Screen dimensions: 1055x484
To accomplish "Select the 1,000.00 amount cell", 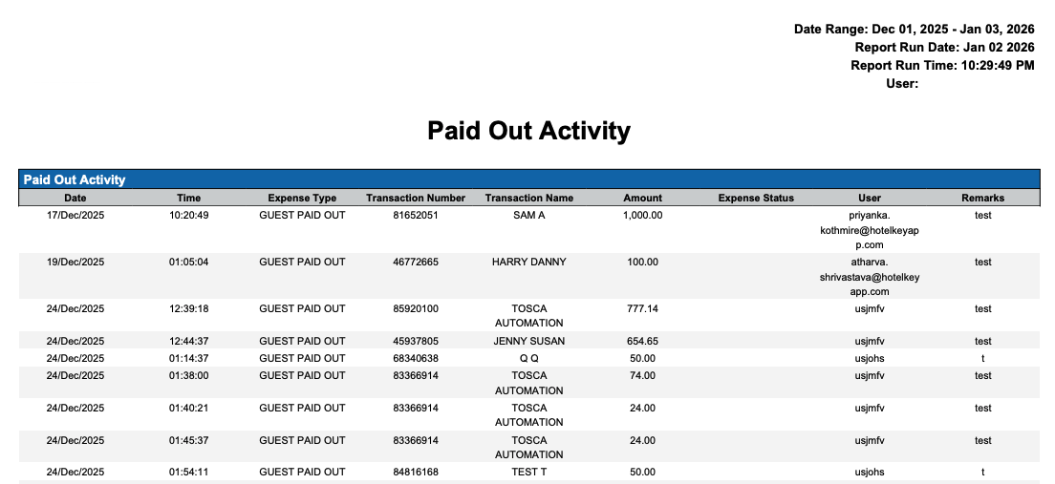I will click(x=642, y=215).
